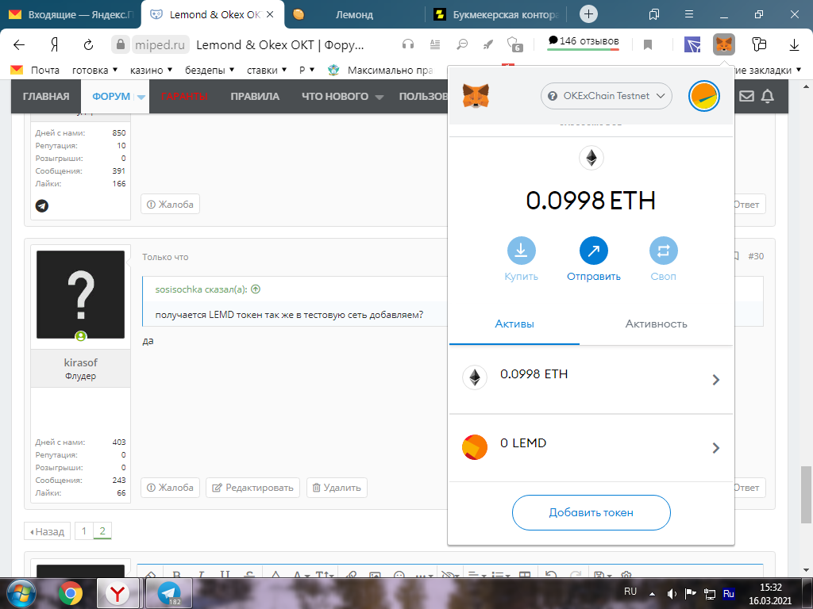Open the kirasof username link
This screenshot has width=813, height=609.
(80, 362)
